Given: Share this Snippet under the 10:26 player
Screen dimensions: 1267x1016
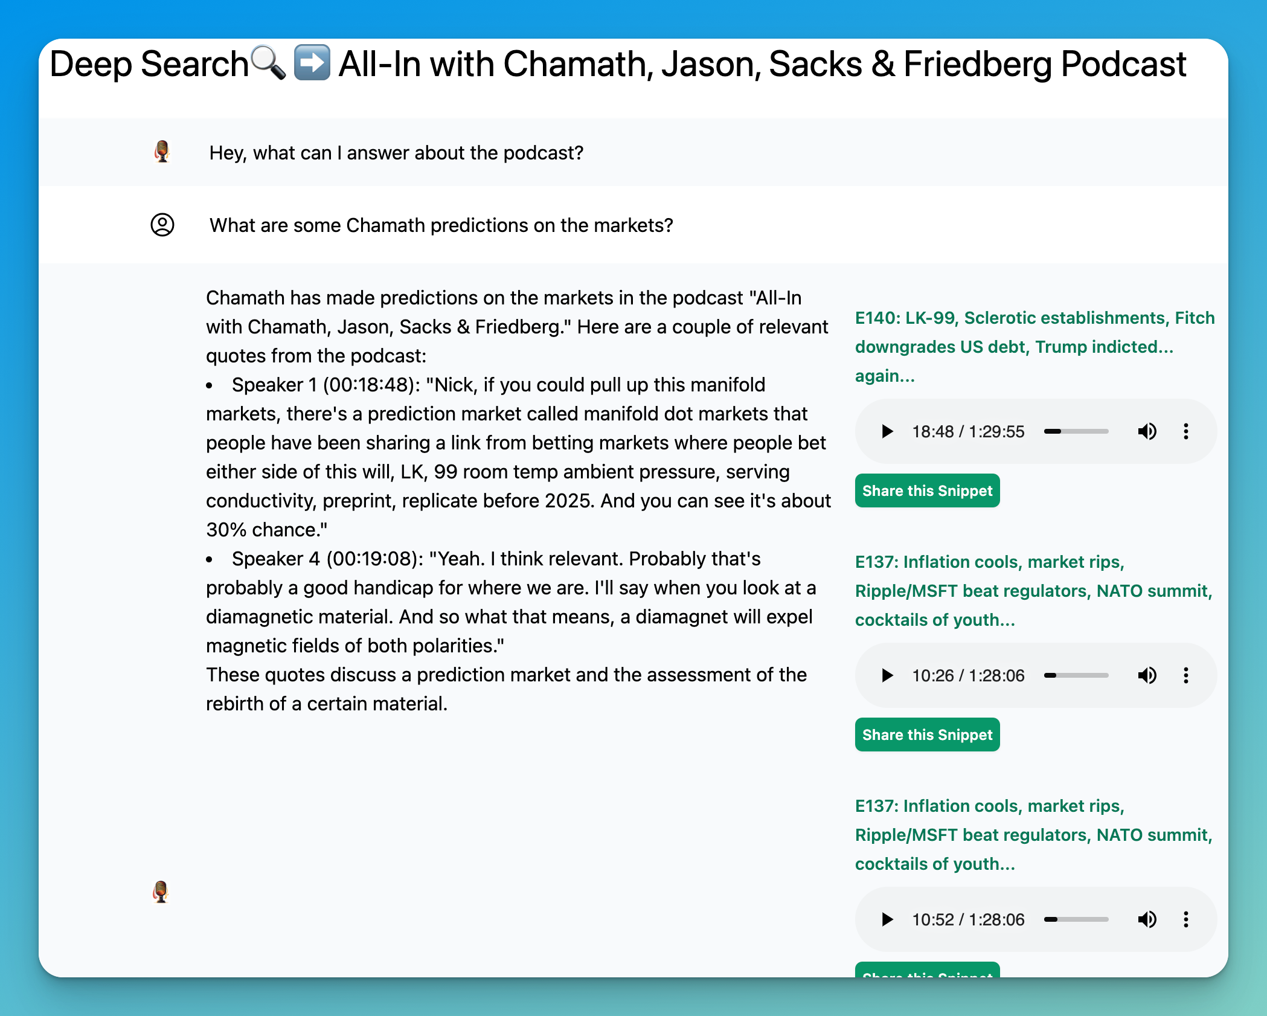Looking at the screenshot, I should [927, 735].
